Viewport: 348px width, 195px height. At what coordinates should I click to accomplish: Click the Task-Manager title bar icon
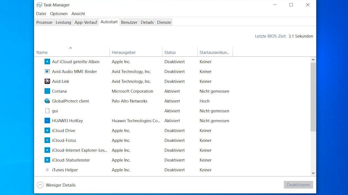tap(39, 5)
